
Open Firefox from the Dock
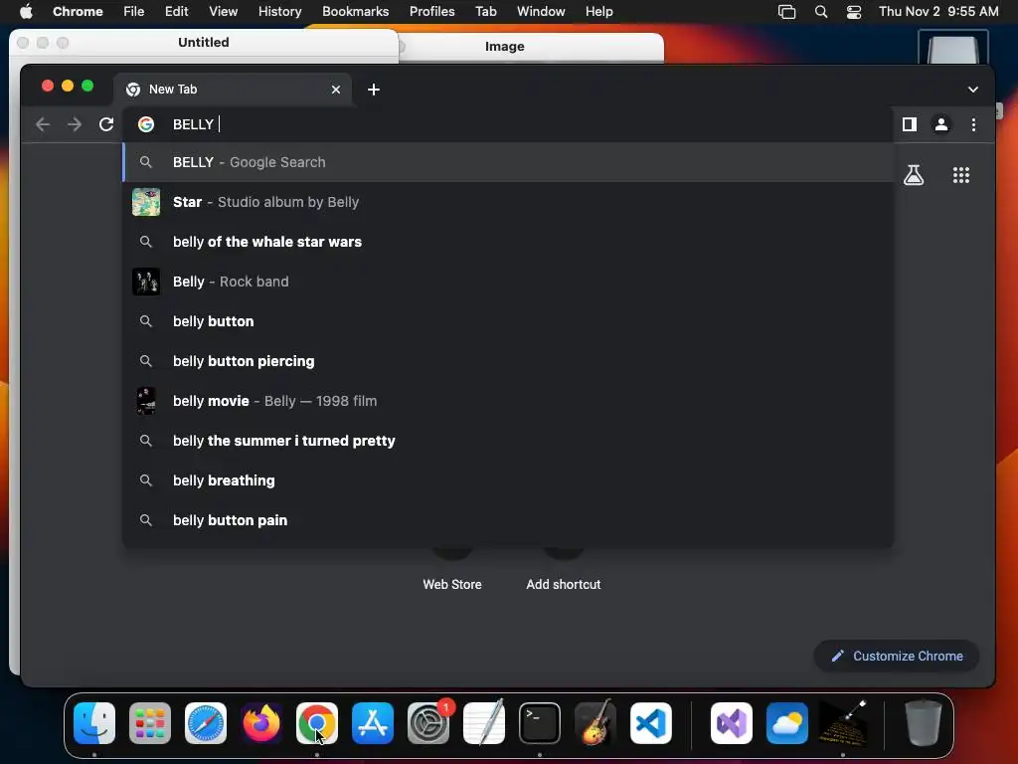coord(261,723)
